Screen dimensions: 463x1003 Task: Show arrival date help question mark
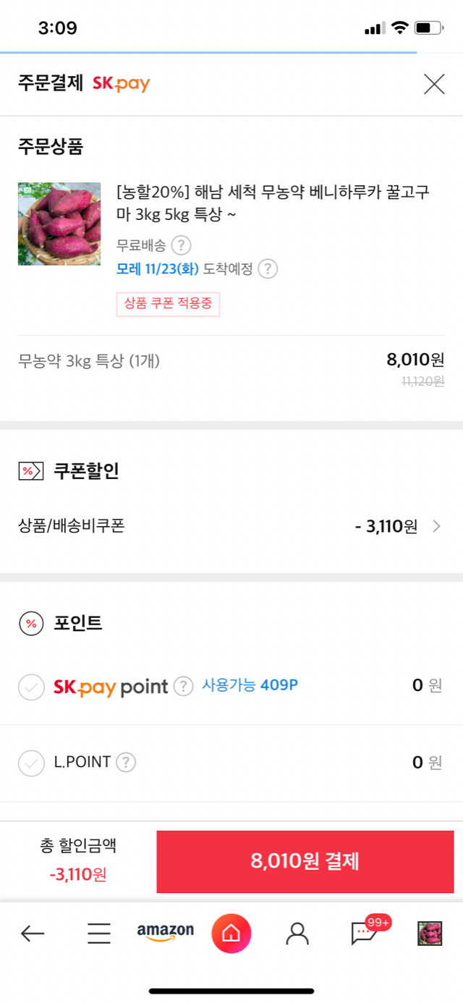[268, 269]
